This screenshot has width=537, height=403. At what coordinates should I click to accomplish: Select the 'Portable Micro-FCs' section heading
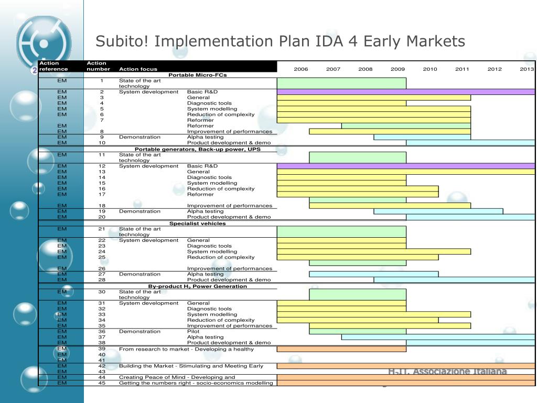198,75
